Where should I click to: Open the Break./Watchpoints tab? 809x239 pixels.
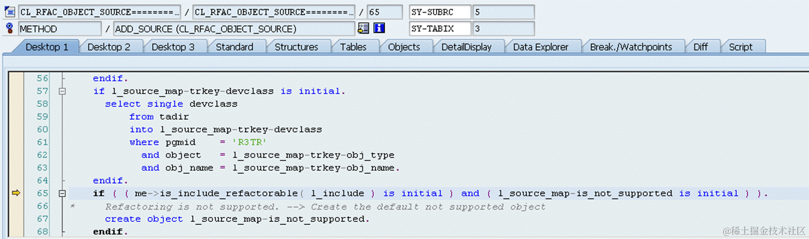coord(631,47)
